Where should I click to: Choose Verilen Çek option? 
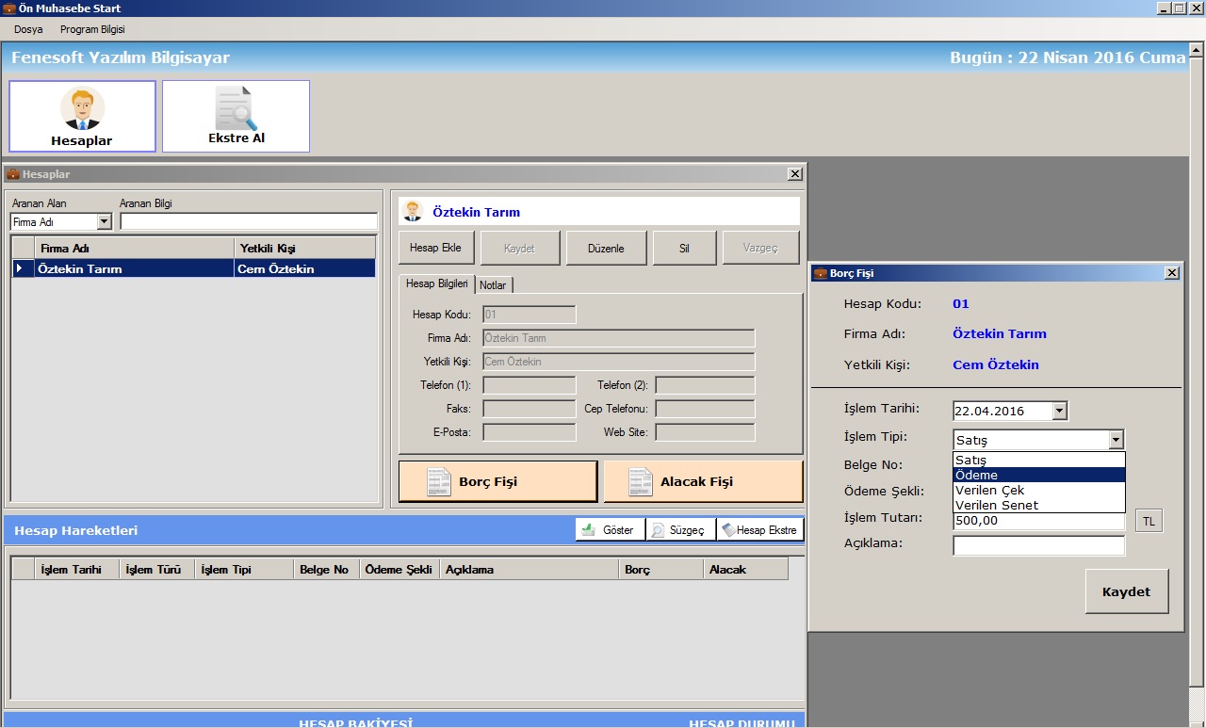click(x=1038, y=490)
